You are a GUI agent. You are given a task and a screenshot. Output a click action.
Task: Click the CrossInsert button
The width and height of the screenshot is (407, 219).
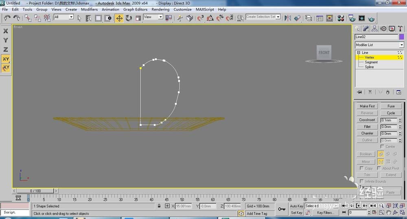(x=367, y=120)
